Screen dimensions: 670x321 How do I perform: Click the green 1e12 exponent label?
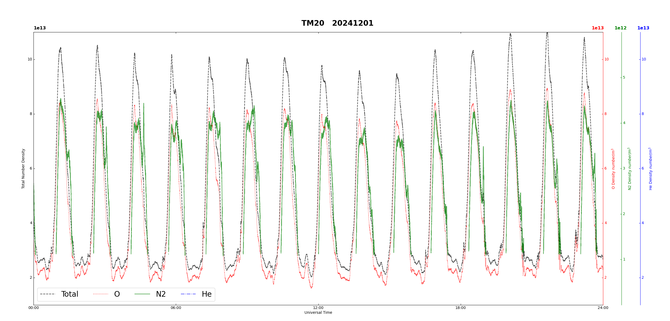pos(620,28)
